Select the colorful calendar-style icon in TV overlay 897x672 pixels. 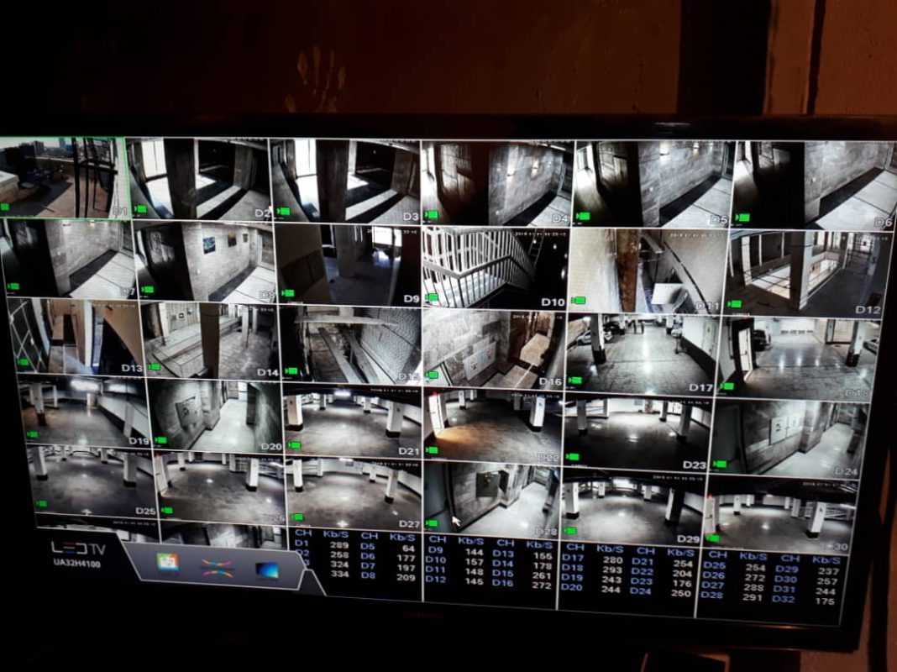(x=167, y=564)
